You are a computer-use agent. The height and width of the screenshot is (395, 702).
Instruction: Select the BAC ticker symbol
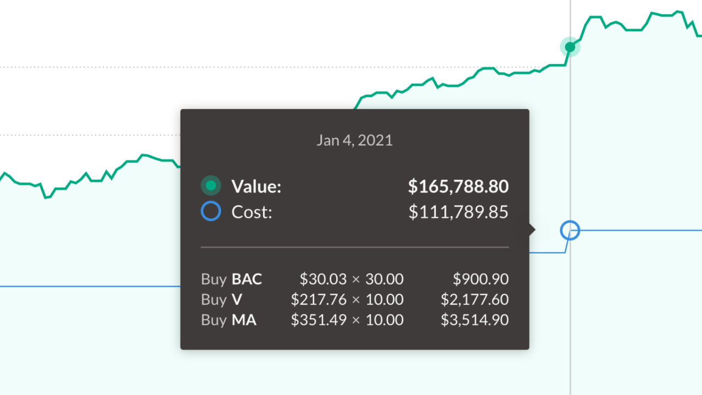click(x=247, y=279)
